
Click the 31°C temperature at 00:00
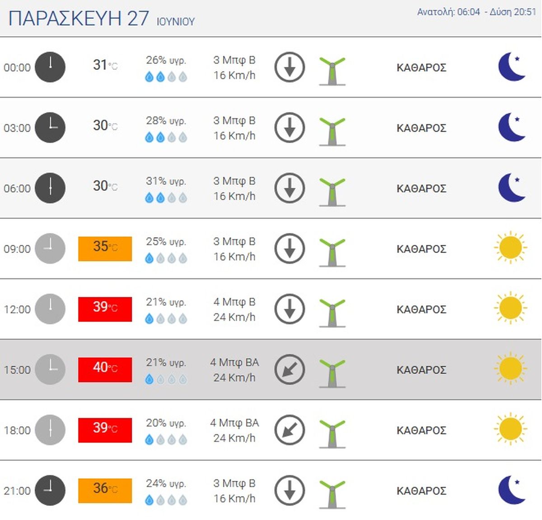[x=105, y=65]
